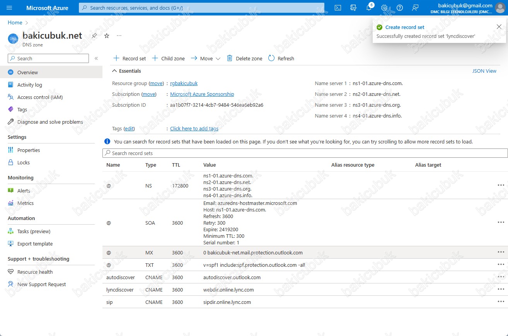Click the Microsoft Azure logo text
The width and height of the screenshot is (508, 336).
coord(47,8)
